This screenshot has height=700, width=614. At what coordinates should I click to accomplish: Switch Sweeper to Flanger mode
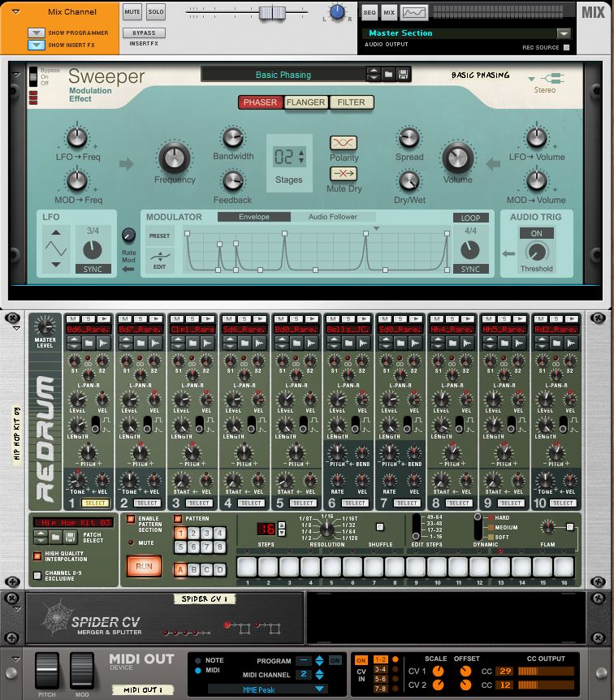click(x=306, y=102)
